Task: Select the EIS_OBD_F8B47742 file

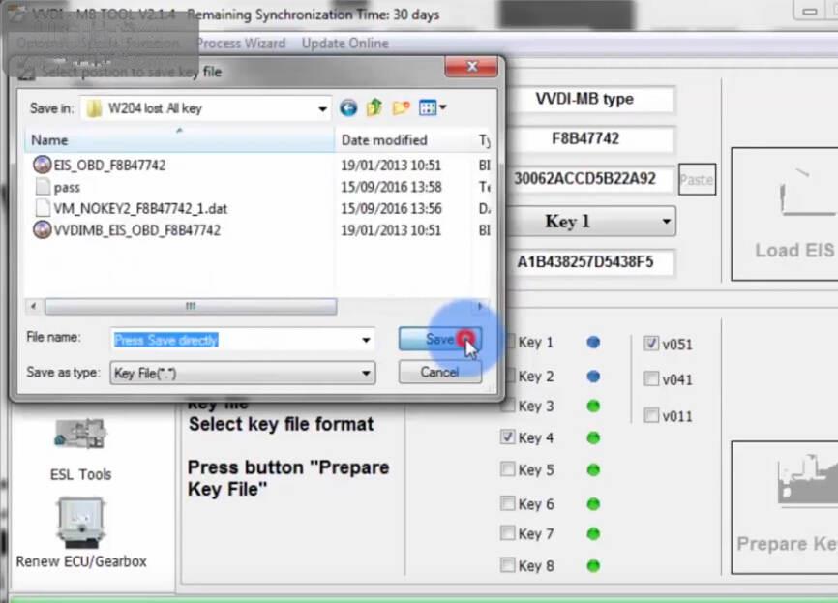Action: 100,166
